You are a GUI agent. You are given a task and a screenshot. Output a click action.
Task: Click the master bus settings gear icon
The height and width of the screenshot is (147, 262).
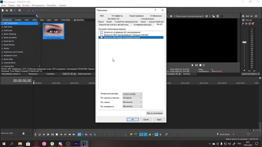tap(243, 16)
